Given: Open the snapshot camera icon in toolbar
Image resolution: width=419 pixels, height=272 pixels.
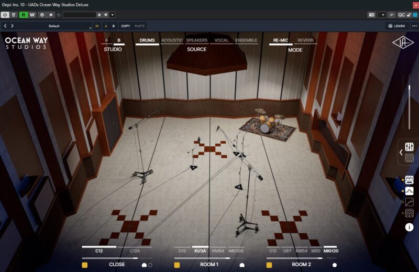Looking at the screenshot, I should point(372,15).
